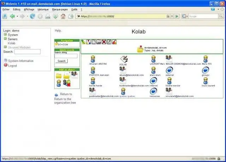Click the pencil edit icon in Kolab toolbar
The image size is (226, 162).
click(109, 42)
